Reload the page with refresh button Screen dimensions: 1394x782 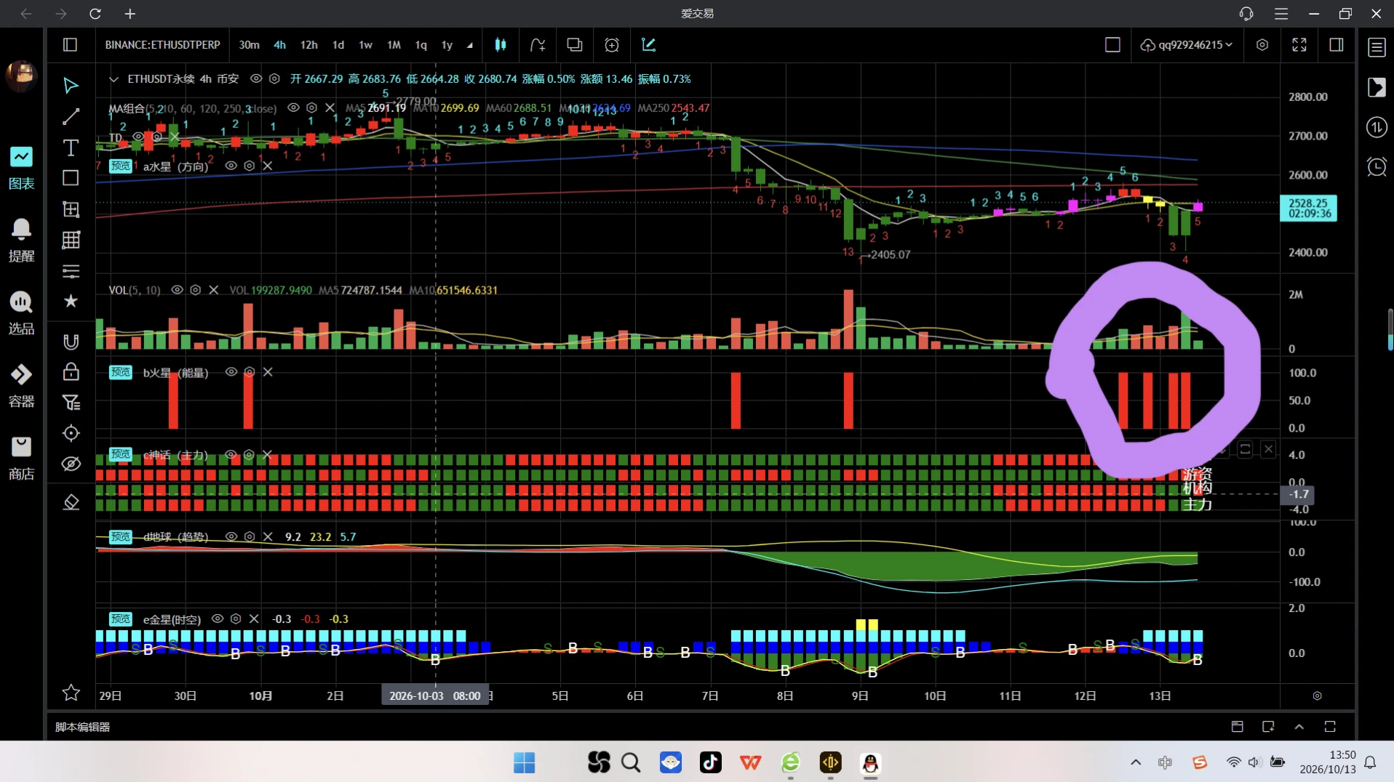tap(95, 14)
